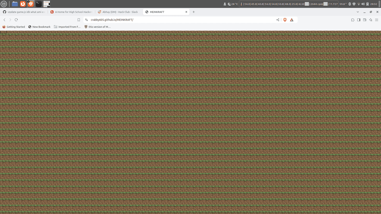
Task: Click the address bar URL field
Action: pyautogui.click(x=179, y=20)
